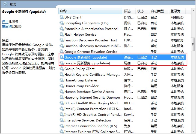Image resolution: width=196 pixels, height=134 pixels.
Task: Select Health Key and Certificate Manag... row
Action: click(x=123, y=75)
